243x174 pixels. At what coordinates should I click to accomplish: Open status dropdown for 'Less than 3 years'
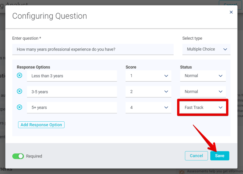point(203,76)
